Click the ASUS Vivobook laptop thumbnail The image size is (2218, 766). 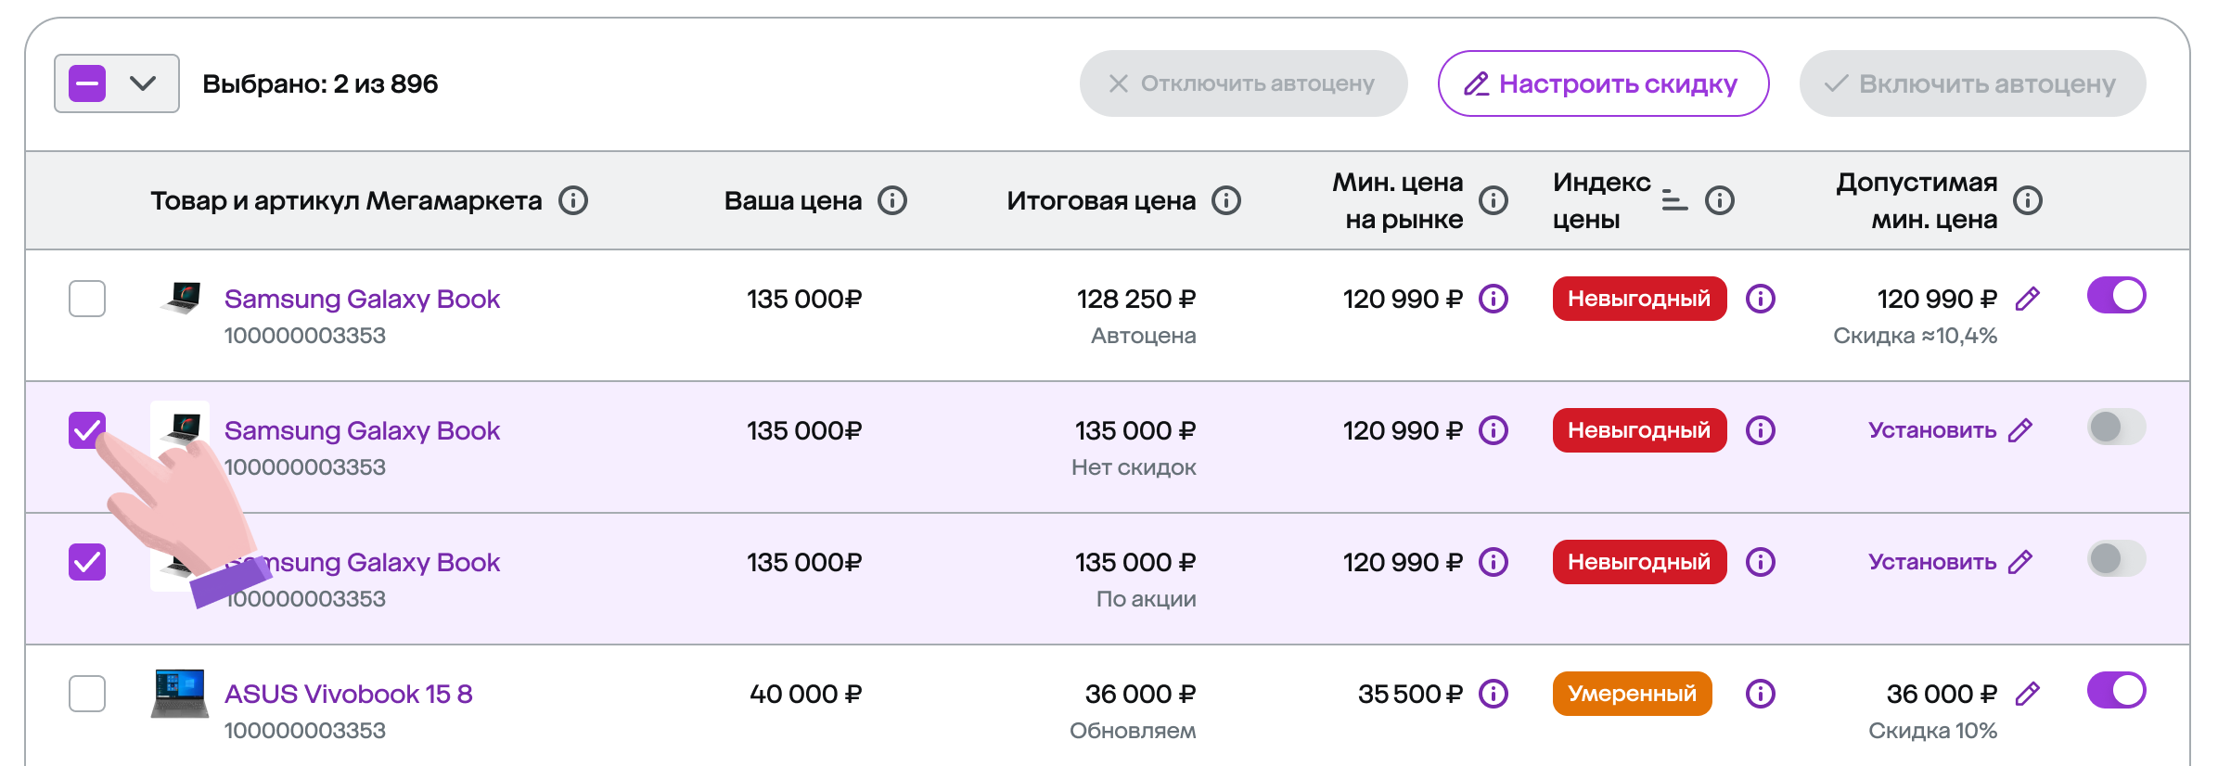[180, 694]
